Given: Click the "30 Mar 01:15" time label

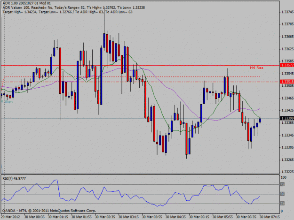Looking at the screenshot, I should coord(58,217).
